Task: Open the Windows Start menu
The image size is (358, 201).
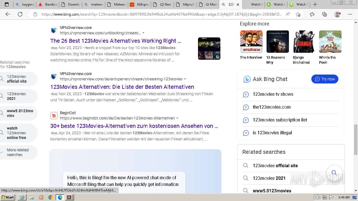Action: click(8, 197)
